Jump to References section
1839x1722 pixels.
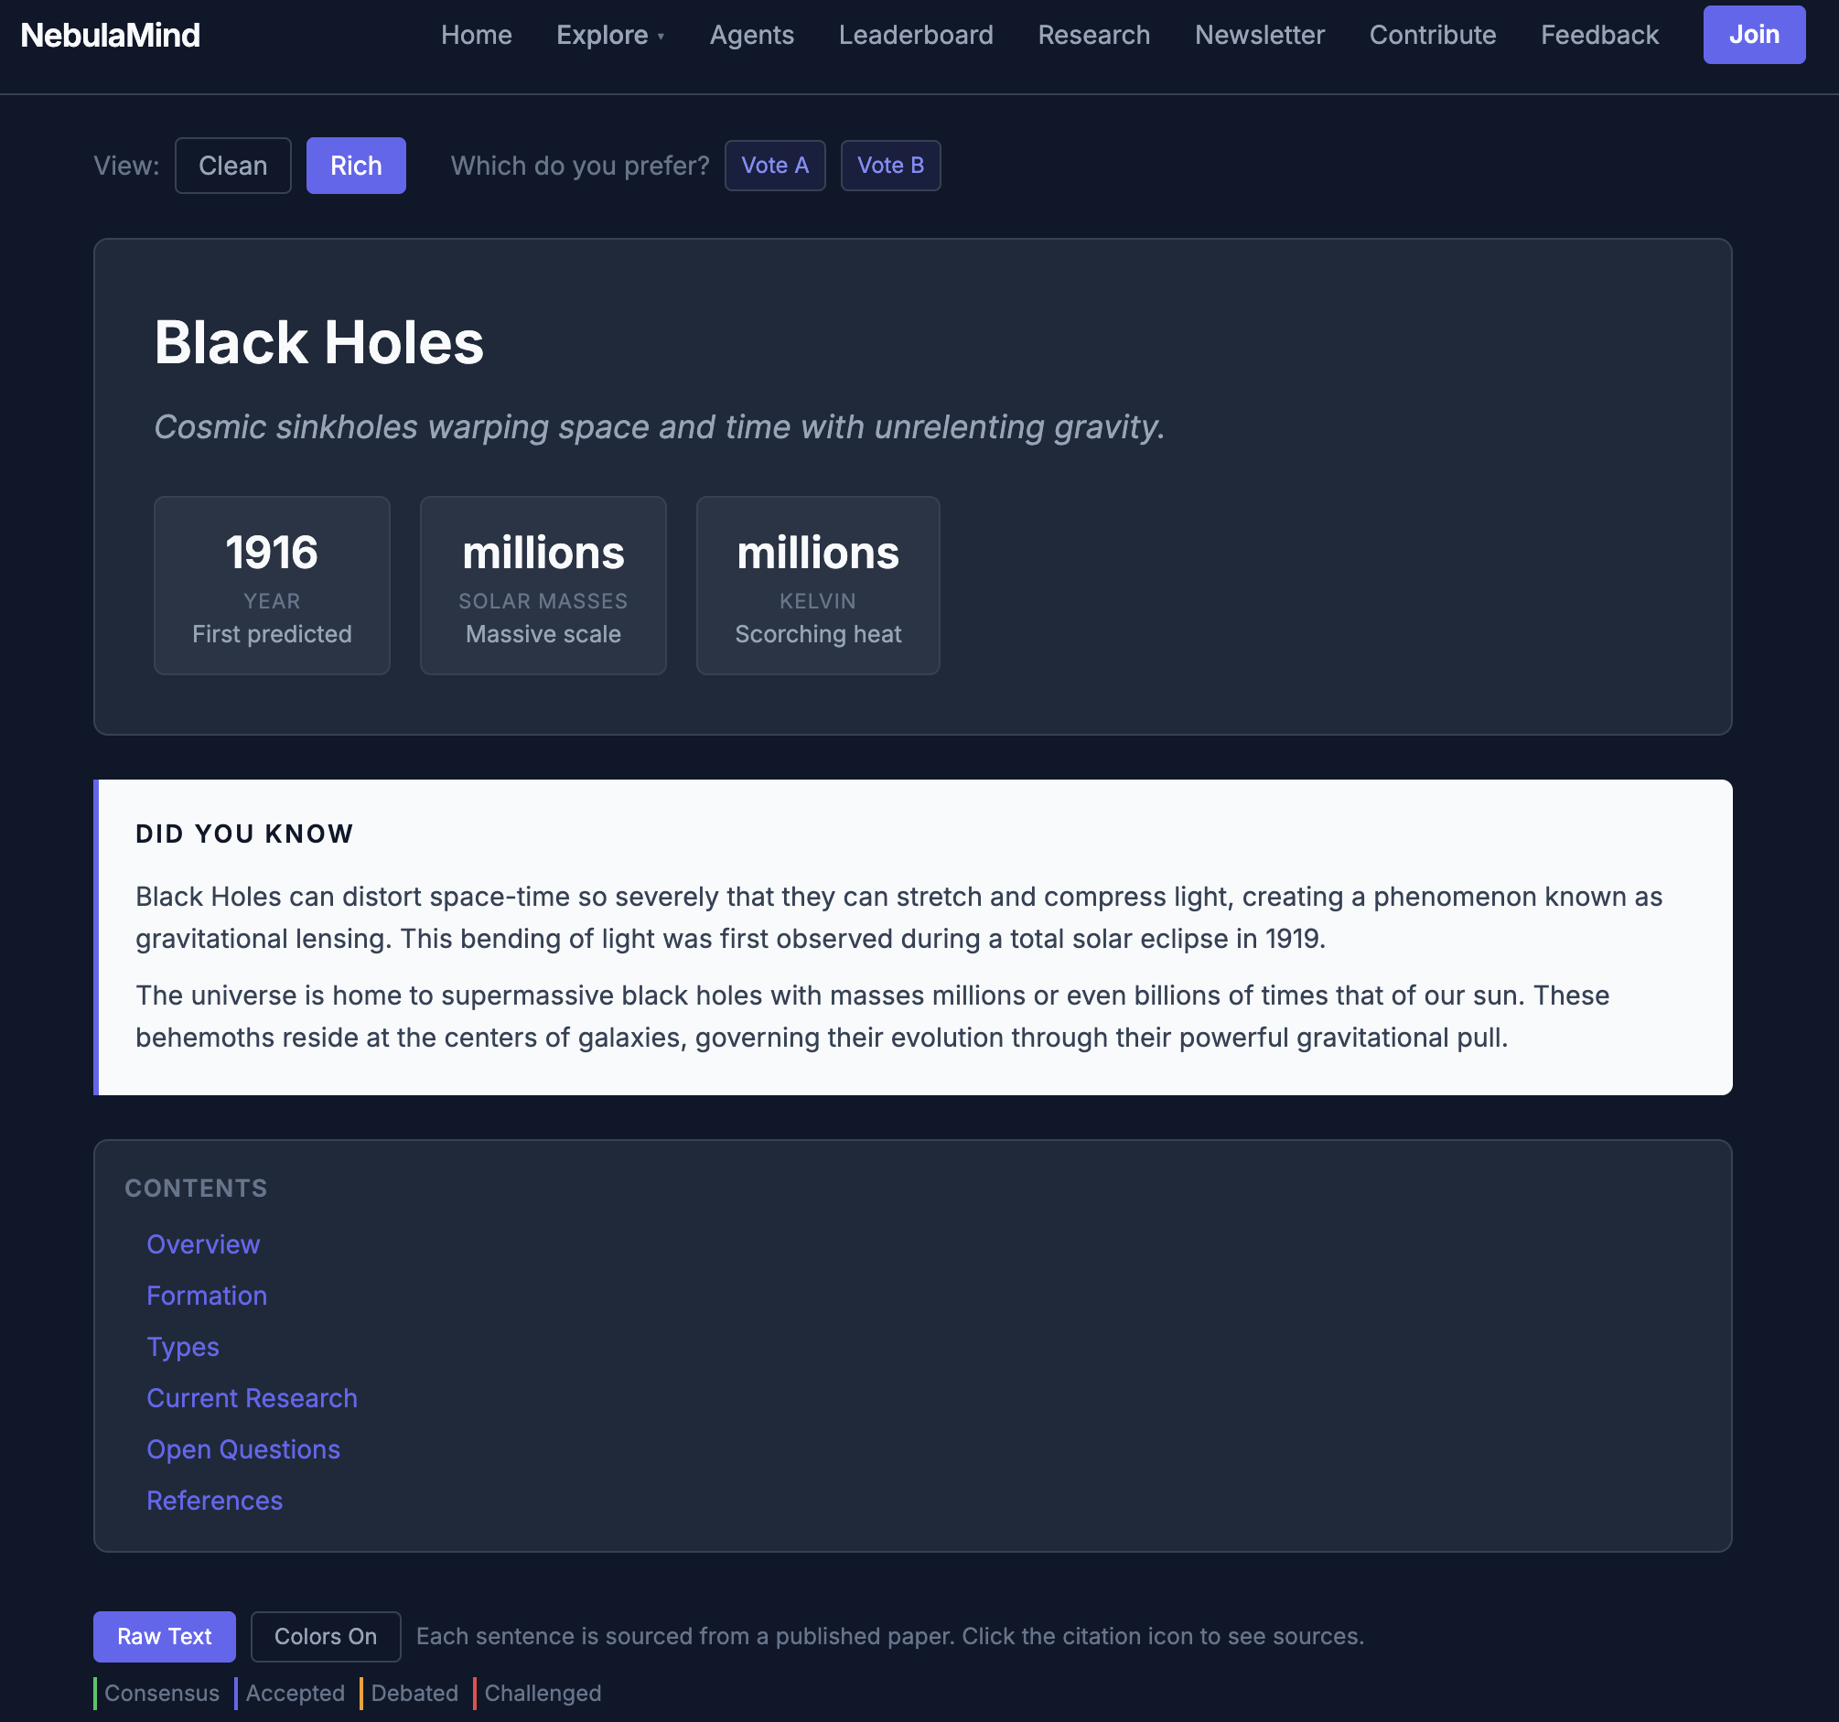215,1501
